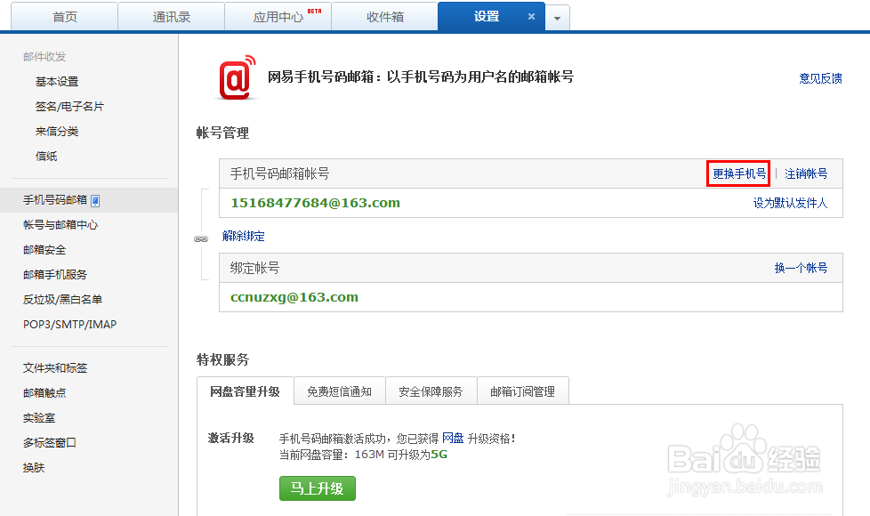870x516 pixels.
Task: Click the 激活升级 label
Action: [230, 438]
